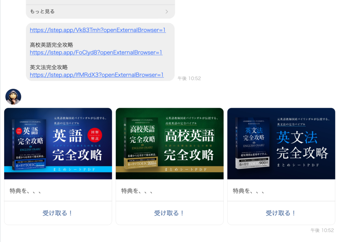Click the 午後 10:52 timestamp below the cards

(322, 230)
